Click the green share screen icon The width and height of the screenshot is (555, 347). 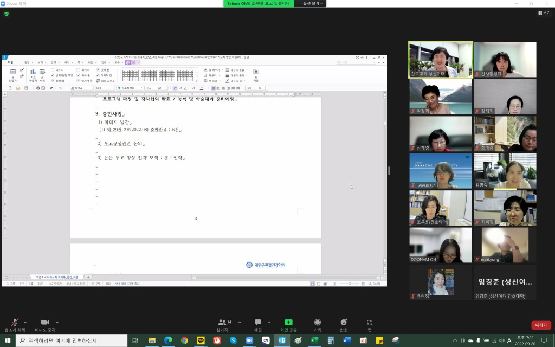(x=288, y=323)
